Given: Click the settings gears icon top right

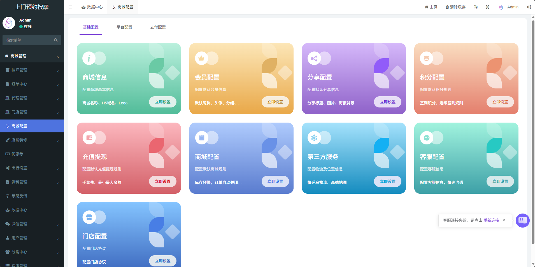Looking at the screenshot, I should pyautogui.click(x=529, y=7).
